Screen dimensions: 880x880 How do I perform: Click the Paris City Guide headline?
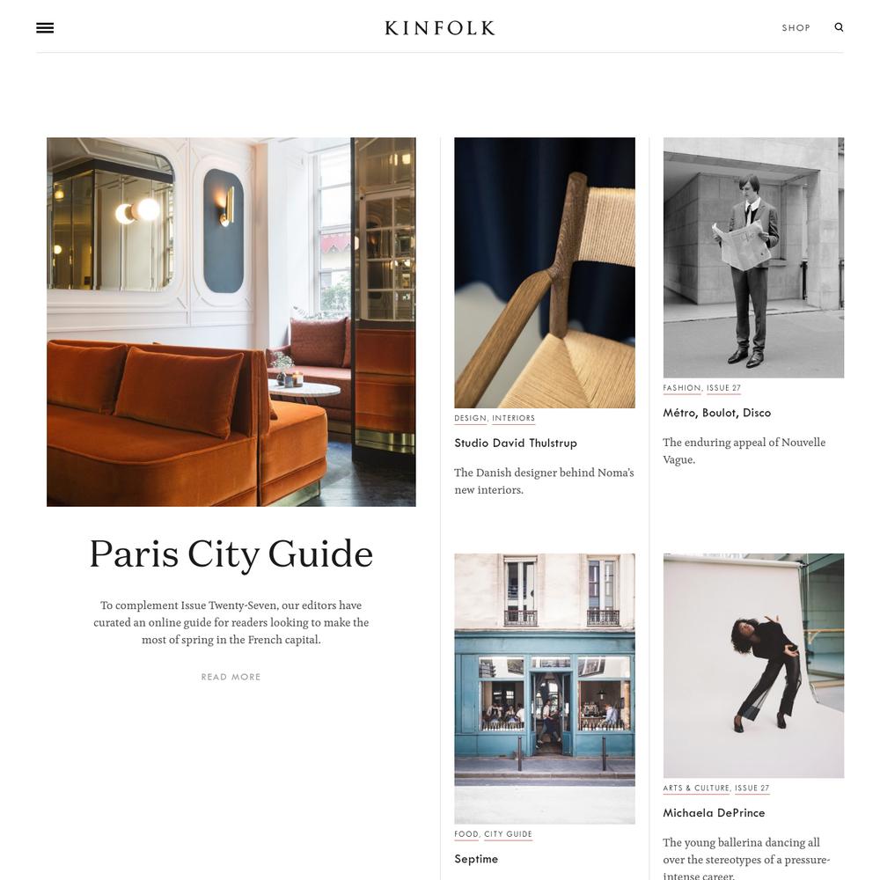231,554
